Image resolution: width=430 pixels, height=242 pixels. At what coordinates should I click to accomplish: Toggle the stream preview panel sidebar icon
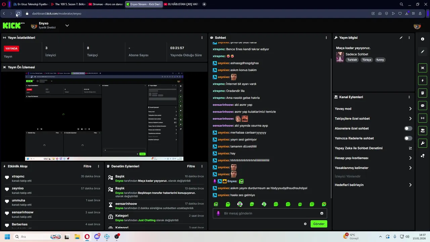pyautogui.click(x=423, y=68)
